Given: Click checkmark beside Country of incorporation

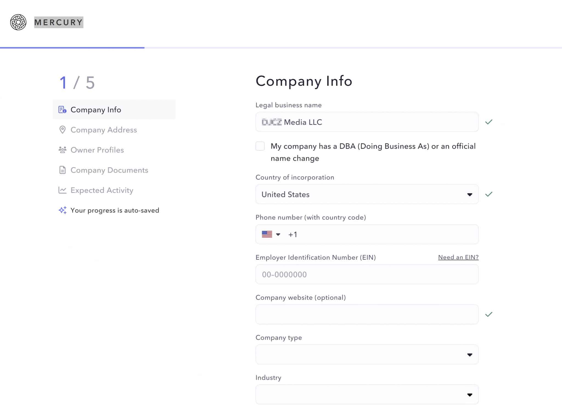Looking at the screenshot, I should 489,194.
